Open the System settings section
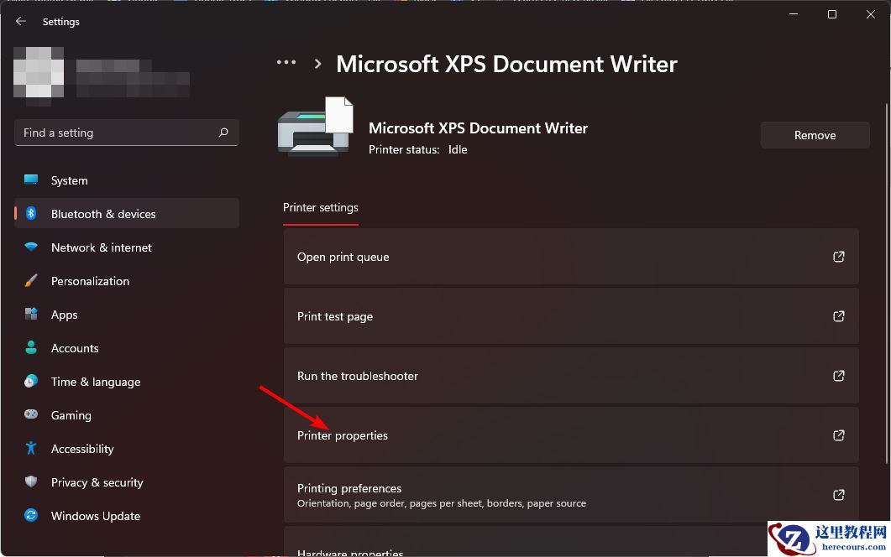 [x=69, y=180]
